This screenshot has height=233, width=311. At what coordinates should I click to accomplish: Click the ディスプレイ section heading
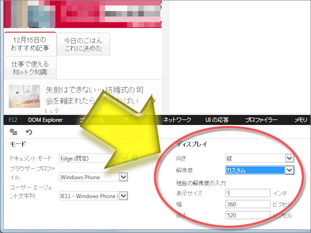pyautogui.click(x=192, y=144)
